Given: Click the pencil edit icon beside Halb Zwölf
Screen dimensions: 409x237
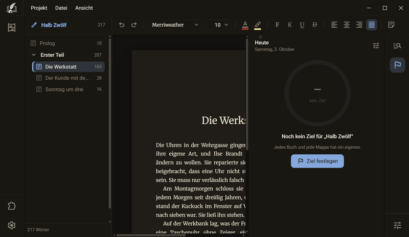Looking at the screenshot, I should tap(34, 25).
